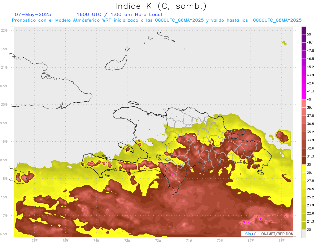Click the colorbar label "46.5"

(310, 59)
